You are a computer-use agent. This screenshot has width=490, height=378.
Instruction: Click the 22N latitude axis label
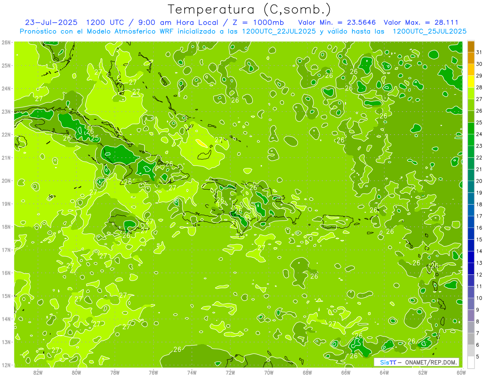6,135
